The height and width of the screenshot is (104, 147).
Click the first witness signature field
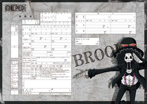[x=98, y=17]
